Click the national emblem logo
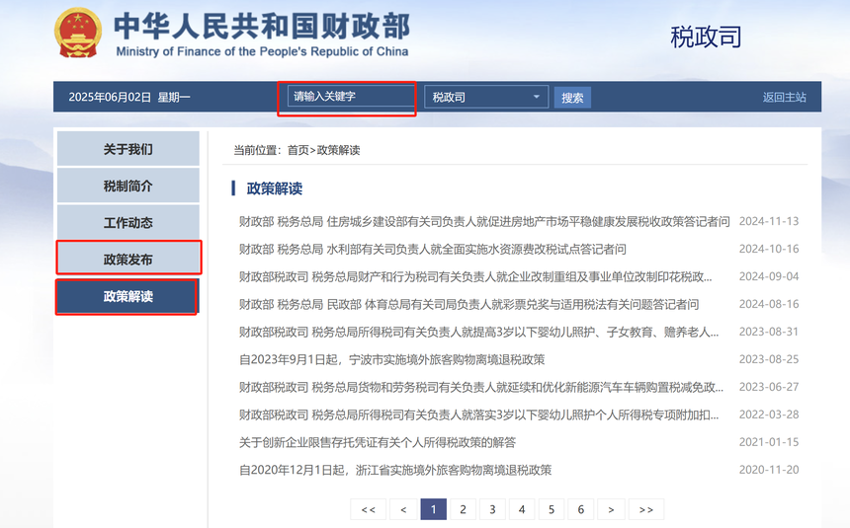 78,33
